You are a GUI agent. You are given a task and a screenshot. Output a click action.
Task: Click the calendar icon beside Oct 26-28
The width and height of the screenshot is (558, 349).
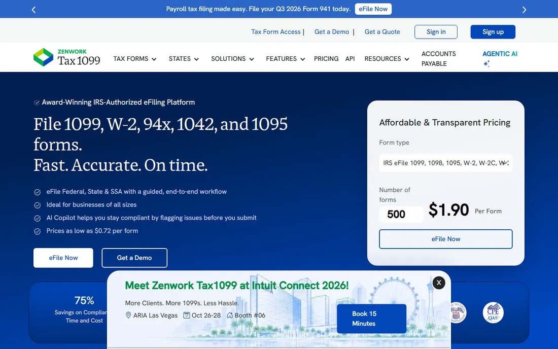click(x=187, y=315)
